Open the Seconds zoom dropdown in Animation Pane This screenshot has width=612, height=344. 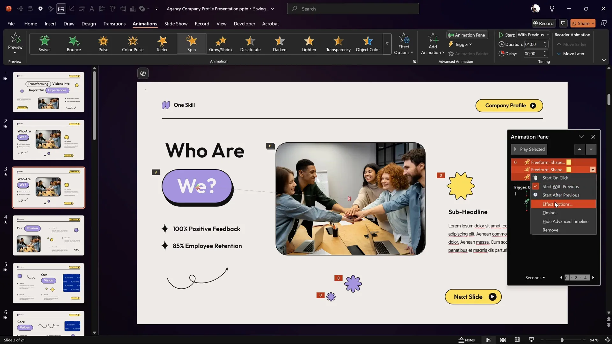pos(535,277)
